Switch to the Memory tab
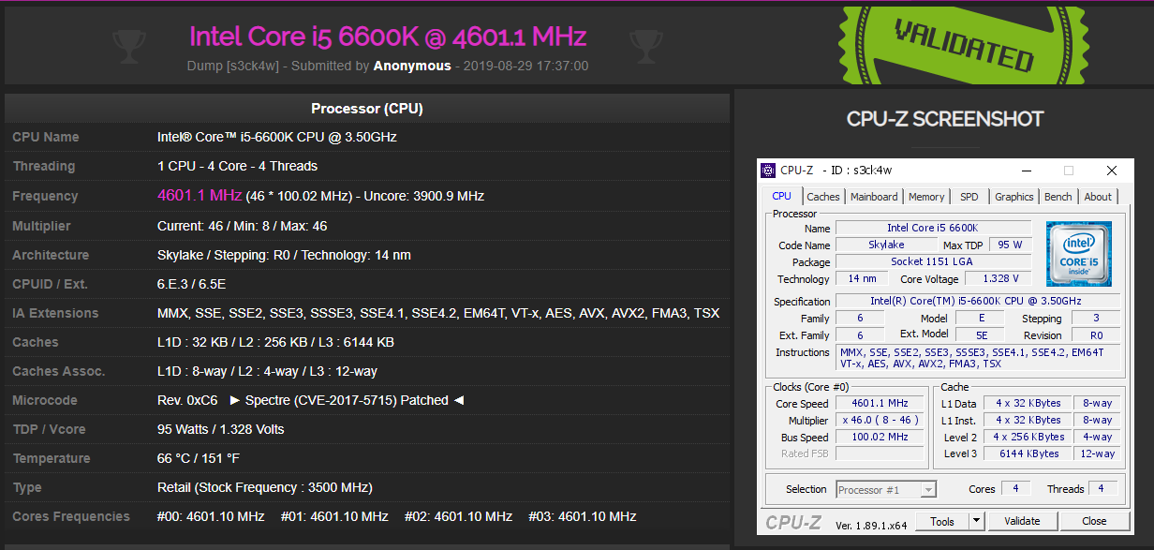Screen dimensions: 1154x550 (926, 197)
